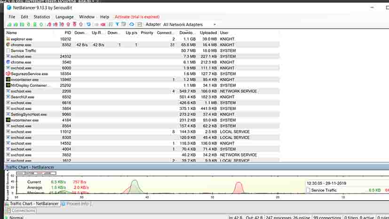Screen dimensions: 389x219
Task: Click the Process Info tab icon
Action: point(64,204)
